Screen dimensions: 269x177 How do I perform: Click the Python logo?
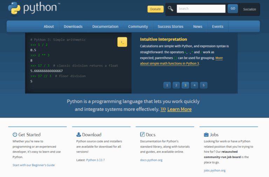tap(34, 8)
